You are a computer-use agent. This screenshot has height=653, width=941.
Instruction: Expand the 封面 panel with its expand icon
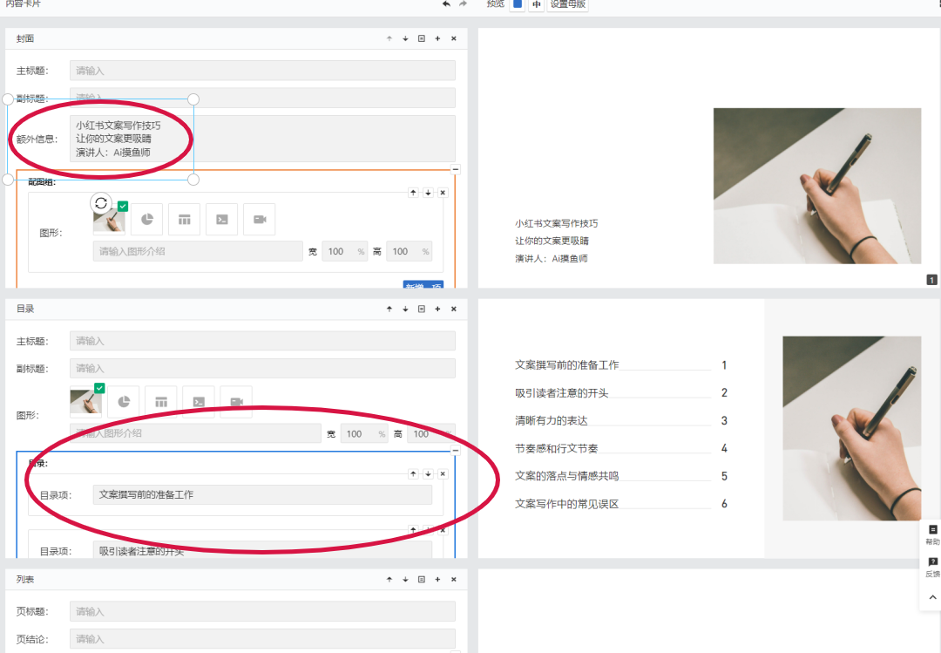pyautogui.click(x=421, y=38)
